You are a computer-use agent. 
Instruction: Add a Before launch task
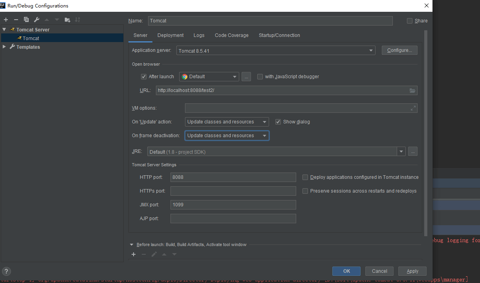[x=134, y=254]
